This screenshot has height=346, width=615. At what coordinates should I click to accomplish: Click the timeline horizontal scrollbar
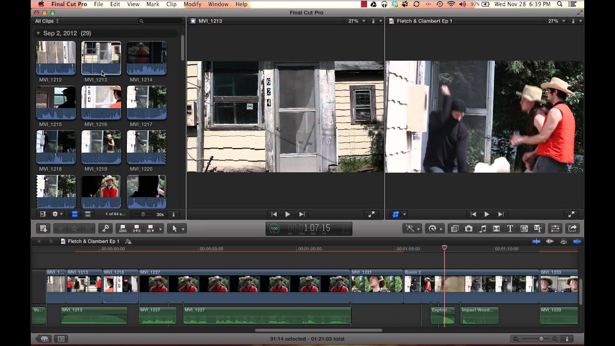[319, 330]
